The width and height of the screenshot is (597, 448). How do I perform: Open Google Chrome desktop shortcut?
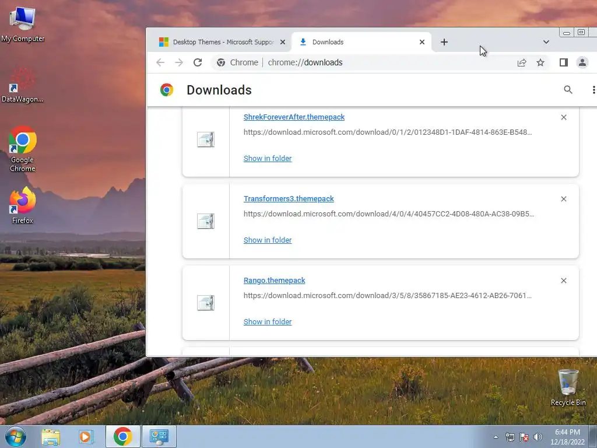click(x=23, y=149)
